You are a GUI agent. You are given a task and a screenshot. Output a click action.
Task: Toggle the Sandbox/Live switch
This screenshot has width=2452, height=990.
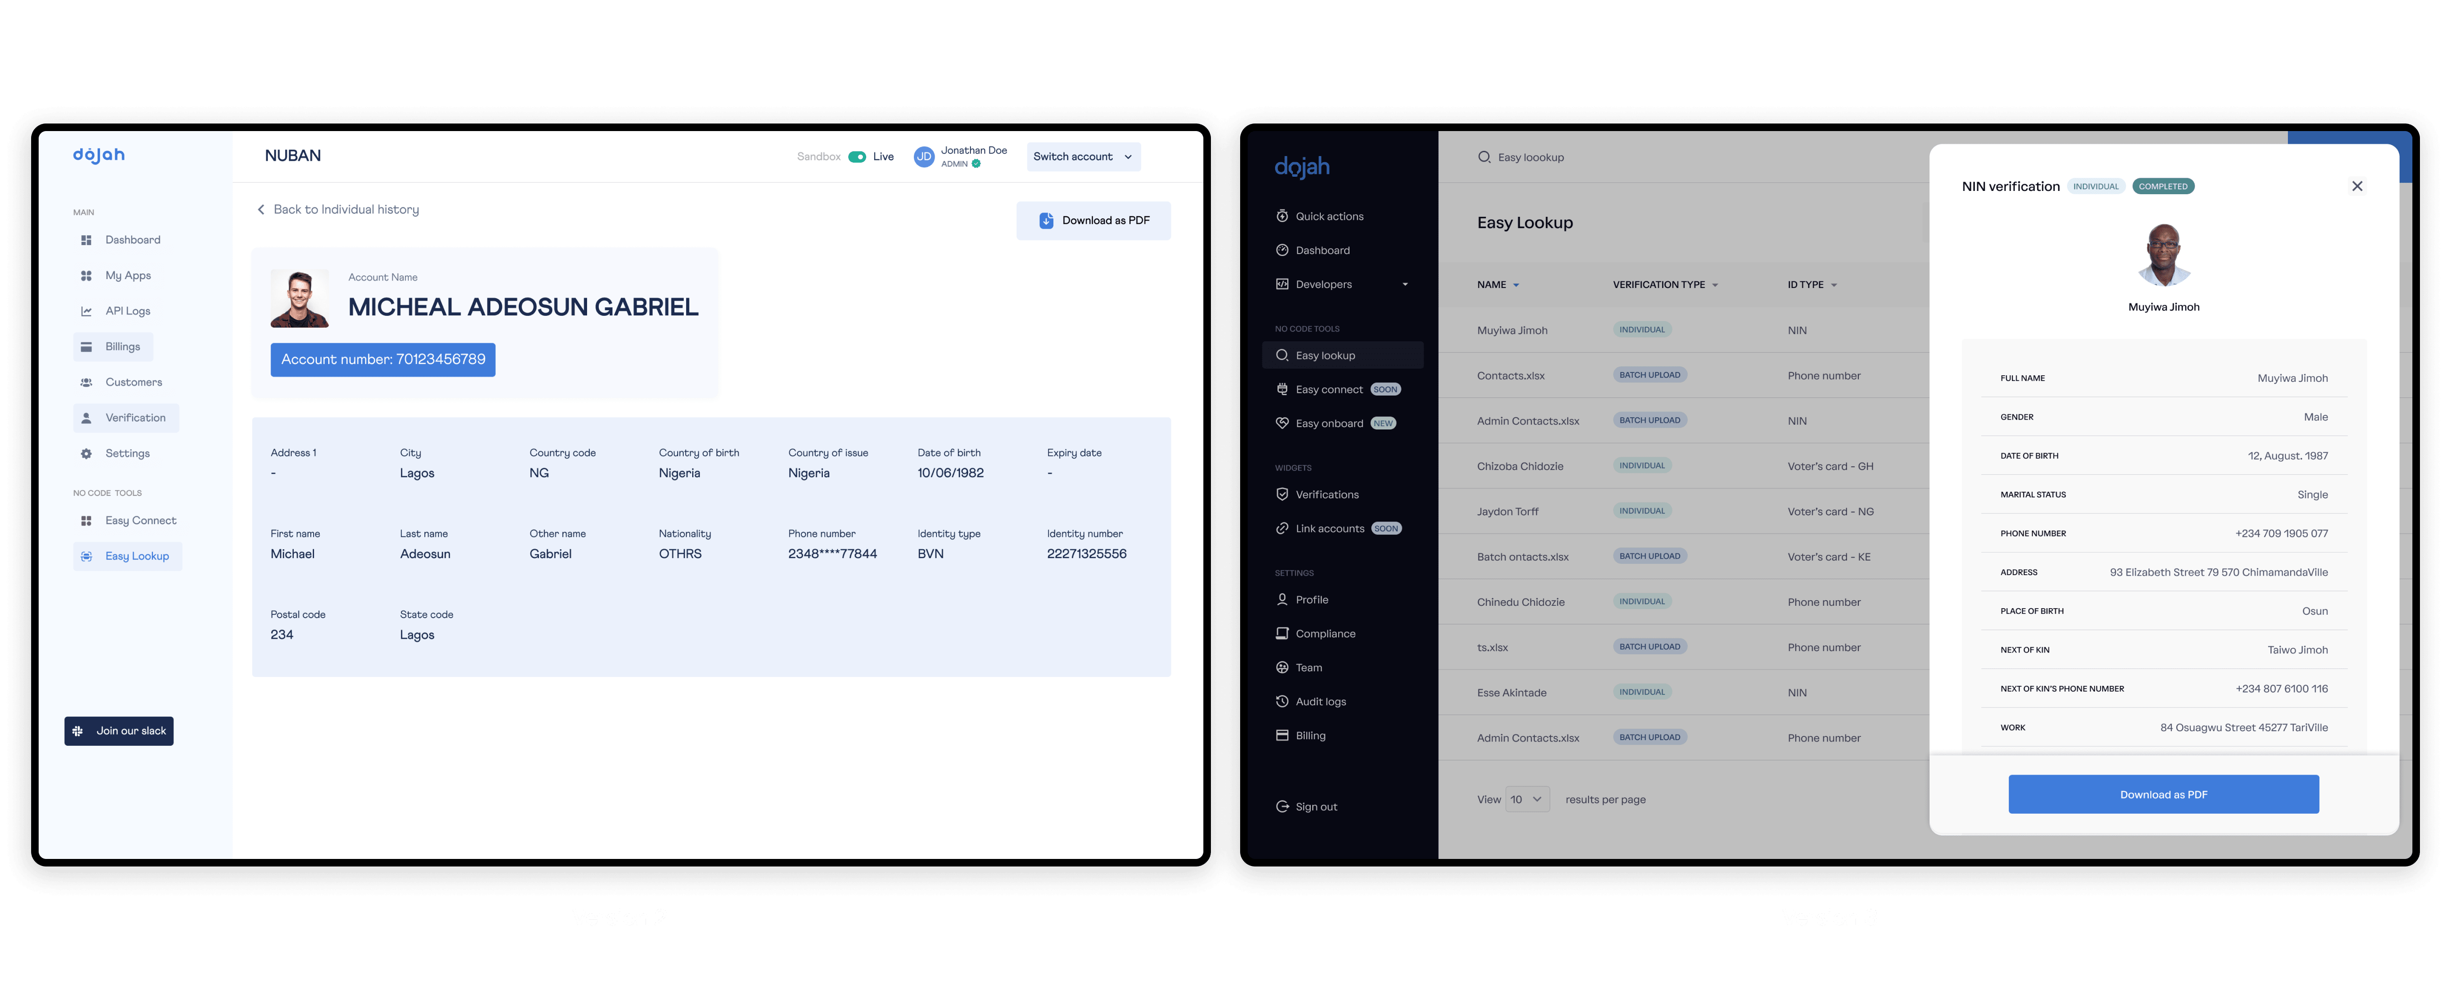pos(857,157)
